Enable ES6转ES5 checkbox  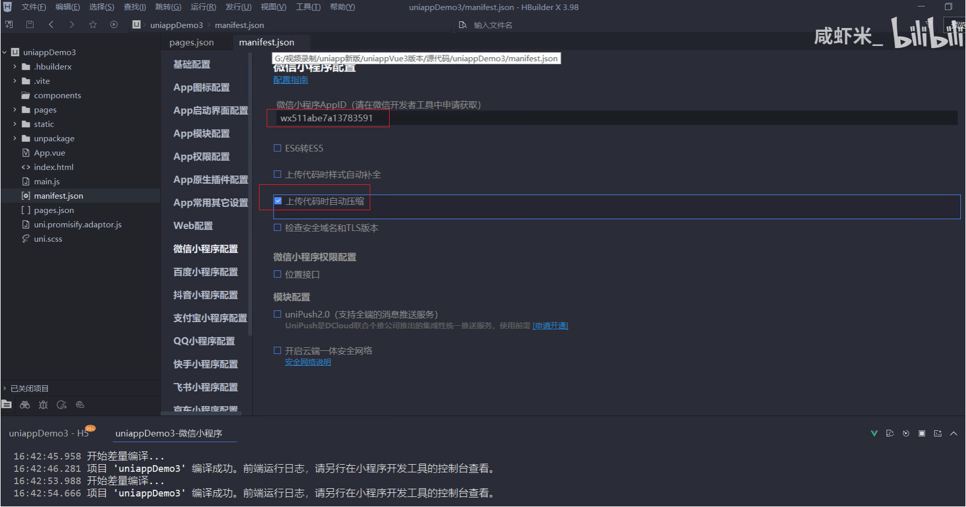277,148
